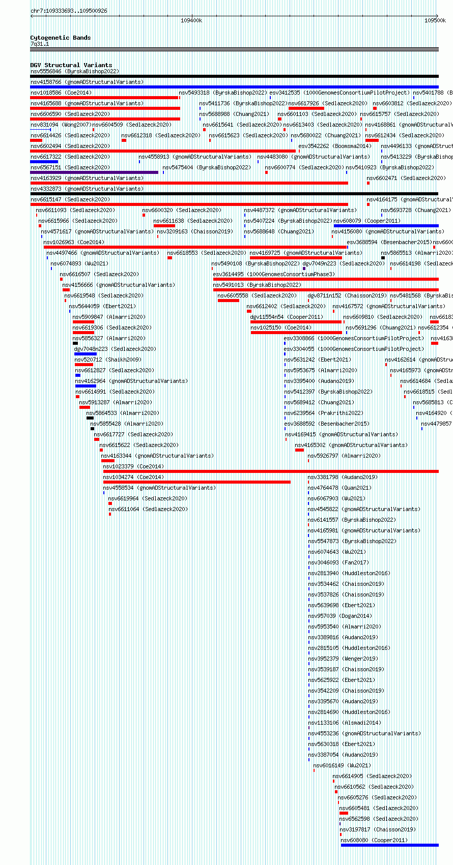
Task: Select nsv4558913 (gnomADStructuralVariants) label
Action: click(195, 157)
